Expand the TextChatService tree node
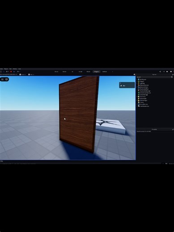 point(137,106)
